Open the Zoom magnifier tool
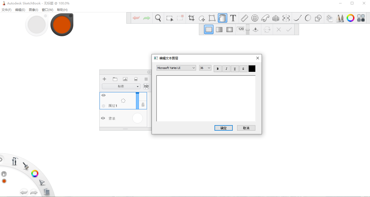This screenshot has height=197, width=370. tap(158, 18)
